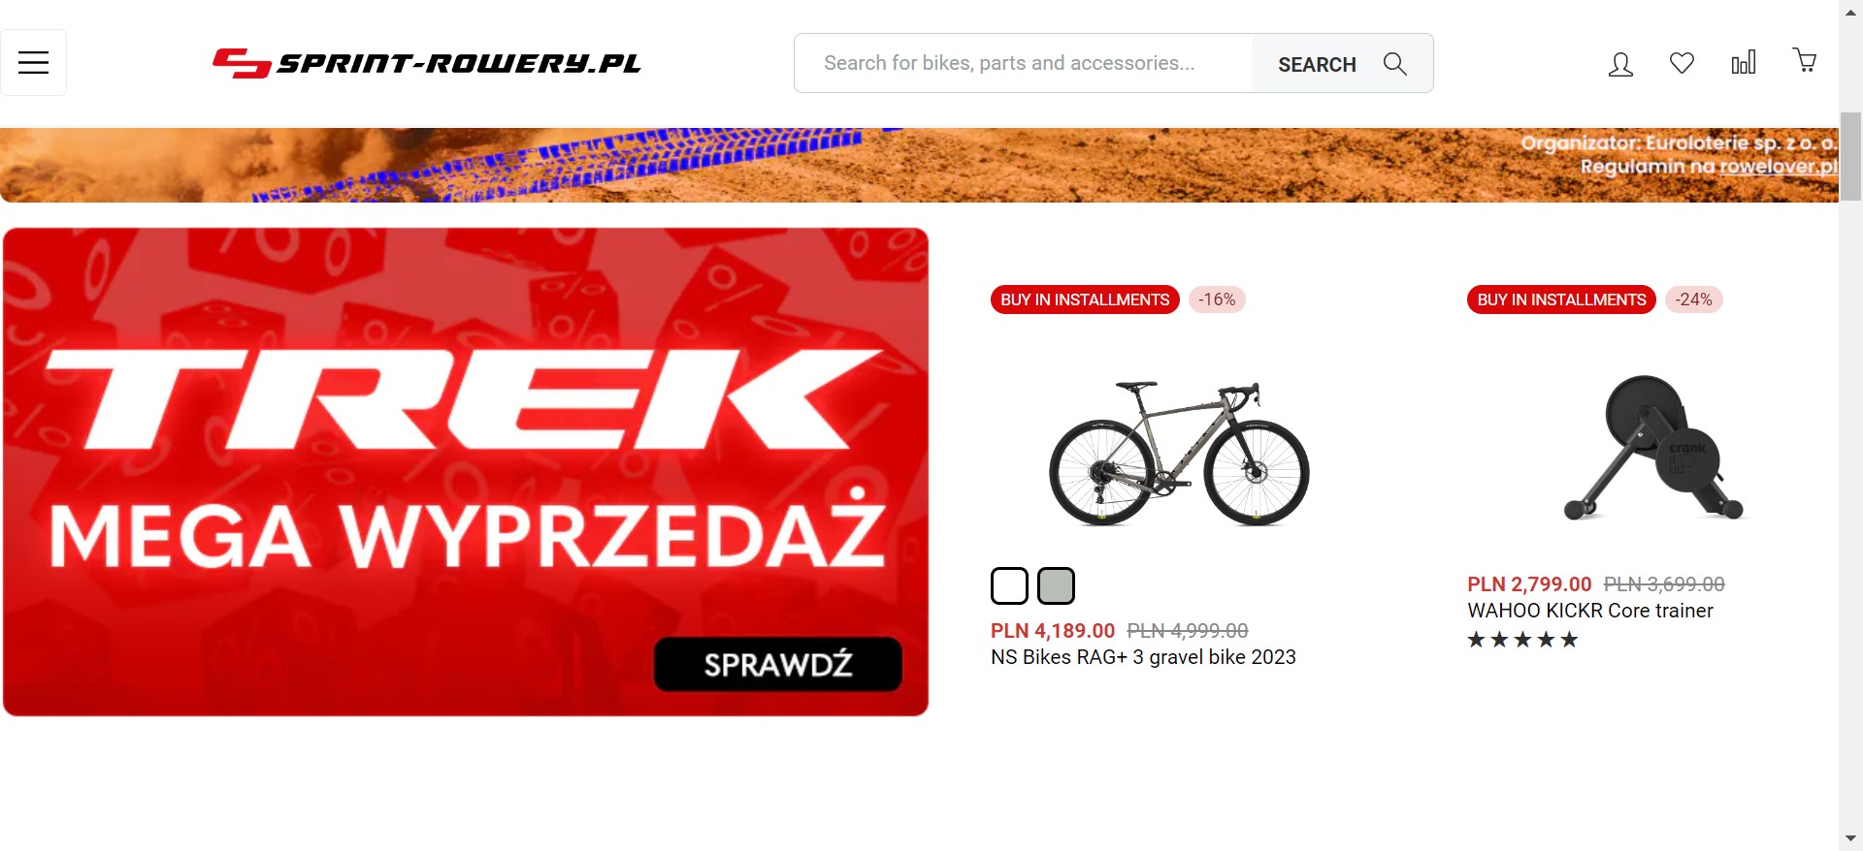1863x851 pixels.
Task: Click the user account icon
Action: click(x=1620, y=64)
